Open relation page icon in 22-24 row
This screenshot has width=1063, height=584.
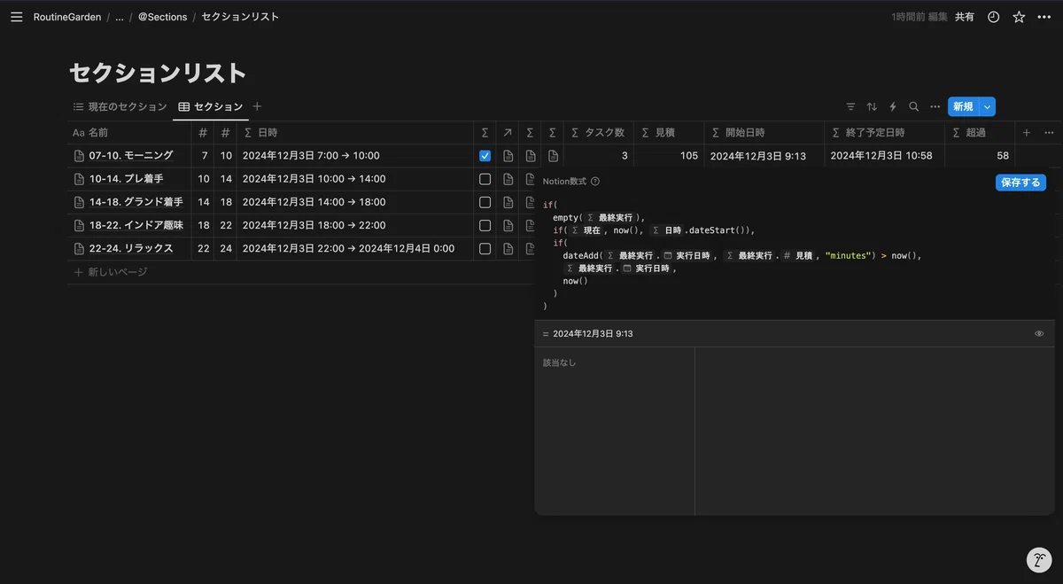(x=508, y=248)
